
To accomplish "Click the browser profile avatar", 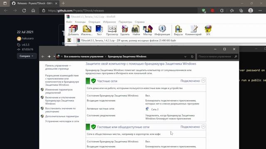I will 251,11.
